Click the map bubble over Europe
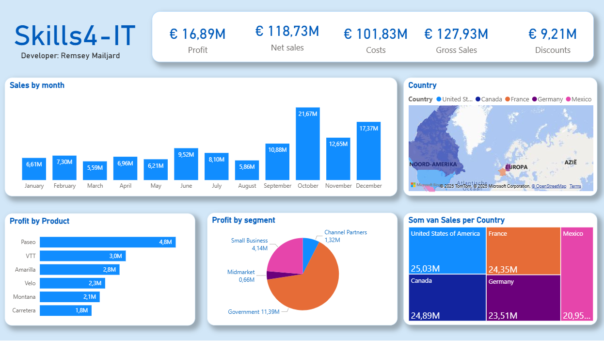The width and height of the screenshot is (604, 341). click(504, 171)
